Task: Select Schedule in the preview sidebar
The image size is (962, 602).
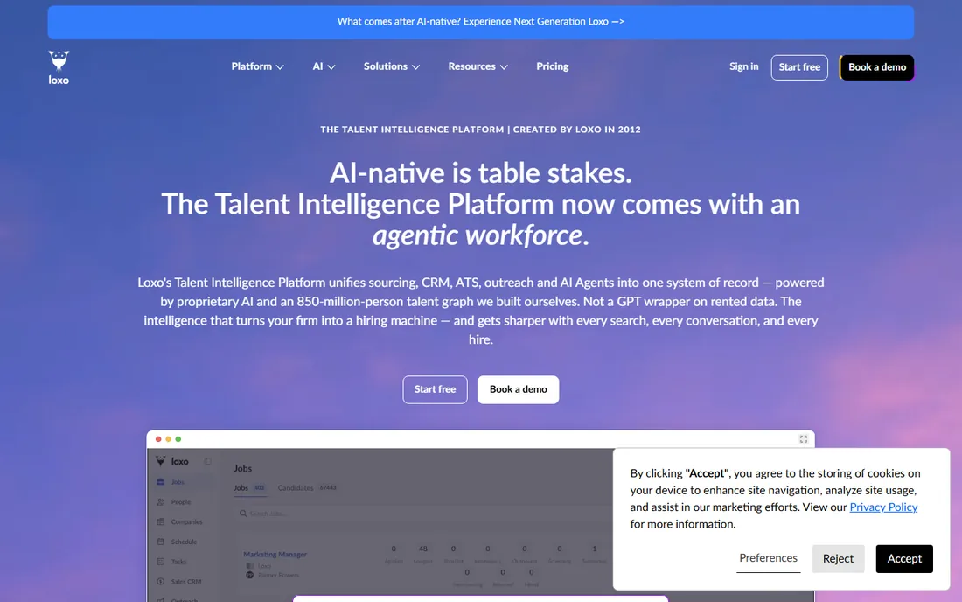Action: pyautogui.click(x=184, y=542)
